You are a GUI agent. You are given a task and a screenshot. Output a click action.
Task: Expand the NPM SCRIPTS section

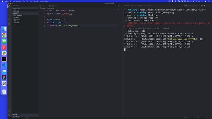16,116
